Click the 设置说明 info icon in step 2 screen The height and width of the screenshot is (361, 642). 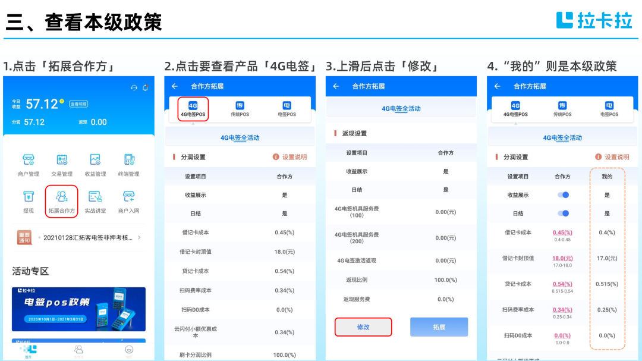coord(276,157)
